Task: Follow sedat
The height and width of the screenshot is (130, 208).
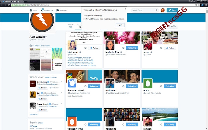Action: pyautogui.click(x=170, y=48)
